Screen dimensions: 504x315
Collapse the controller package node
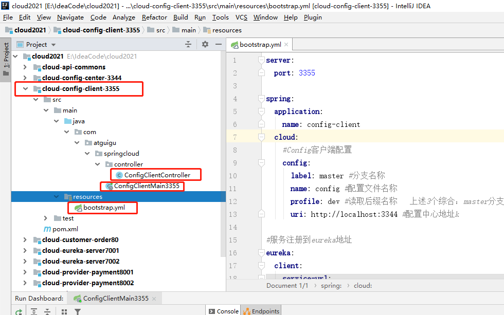[98, 164]
